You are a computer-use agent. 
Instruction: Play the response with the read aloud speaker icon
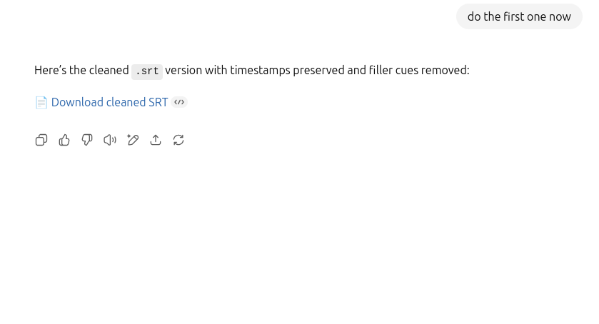(110, 140)
